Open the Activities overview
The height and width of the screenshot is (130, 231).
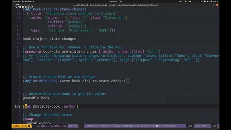coord(16,1)
